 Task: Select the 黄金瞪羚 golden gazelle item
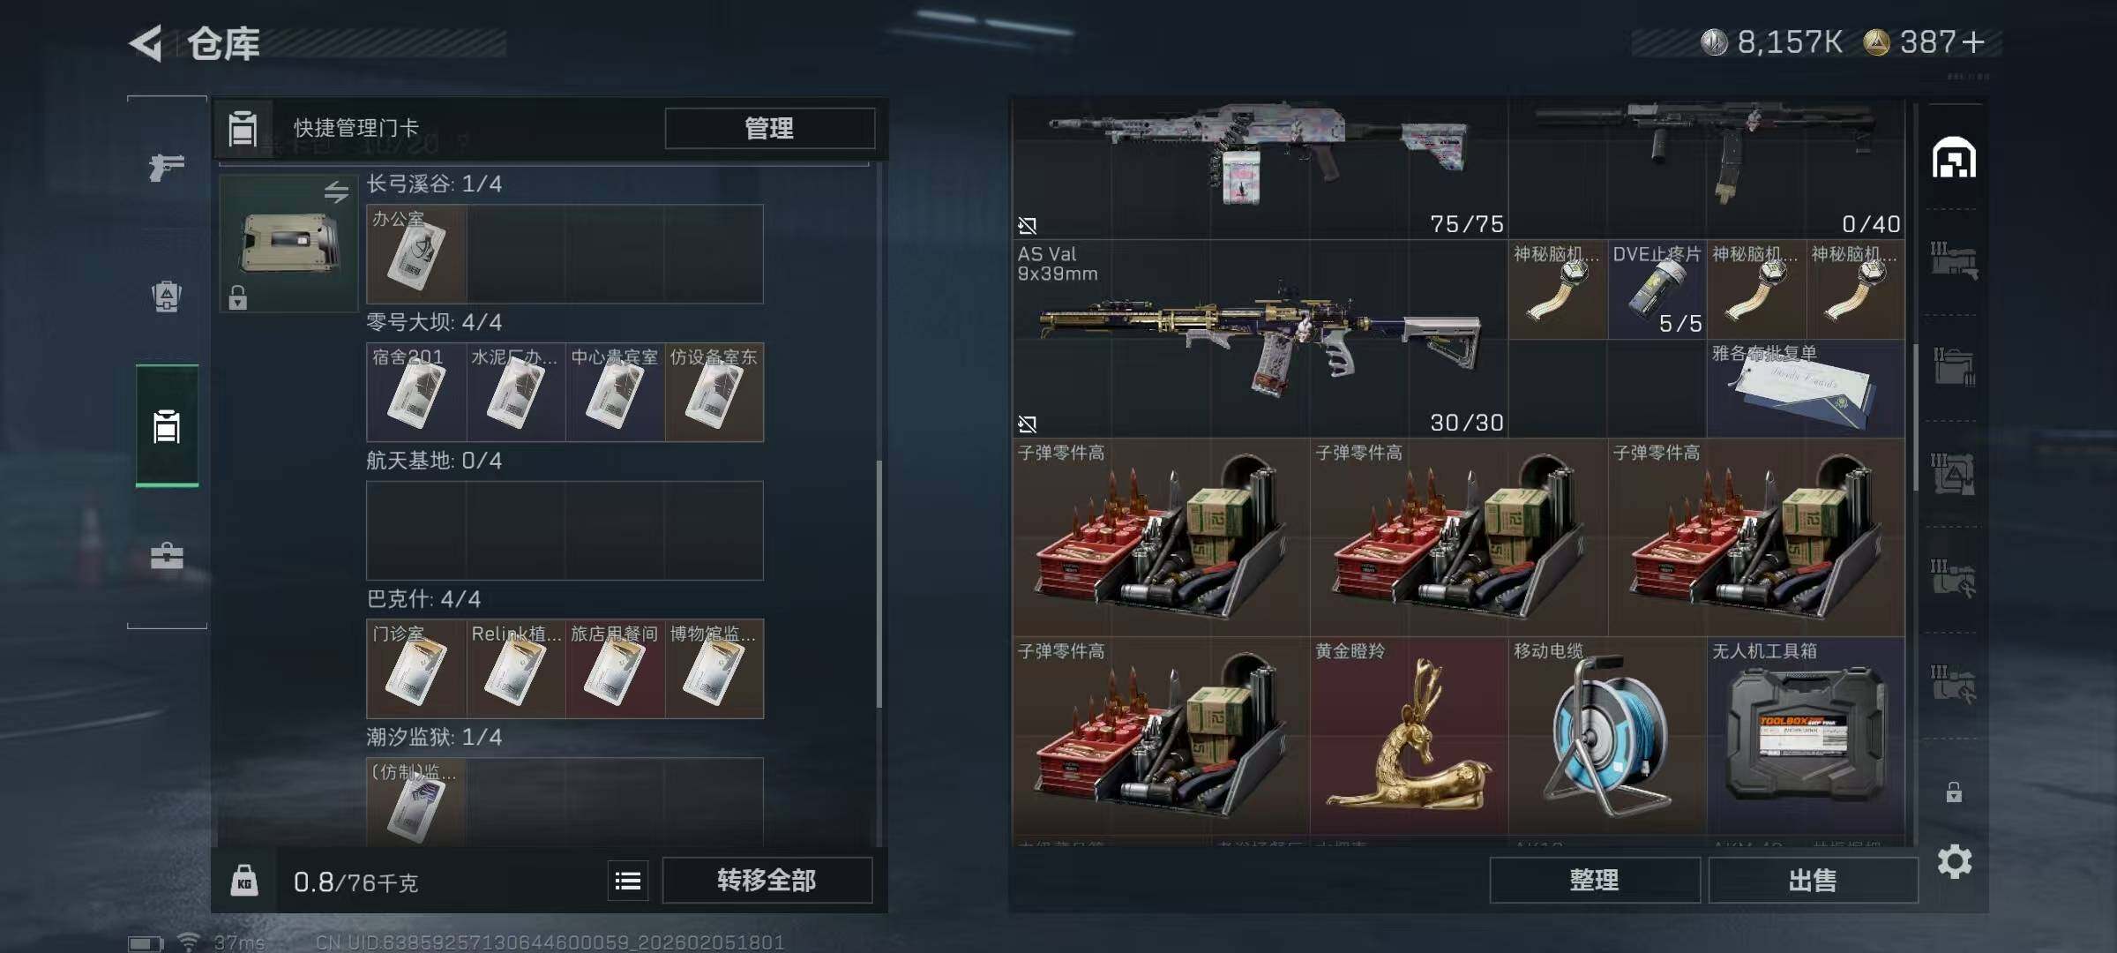click(x=1410, y=735)
